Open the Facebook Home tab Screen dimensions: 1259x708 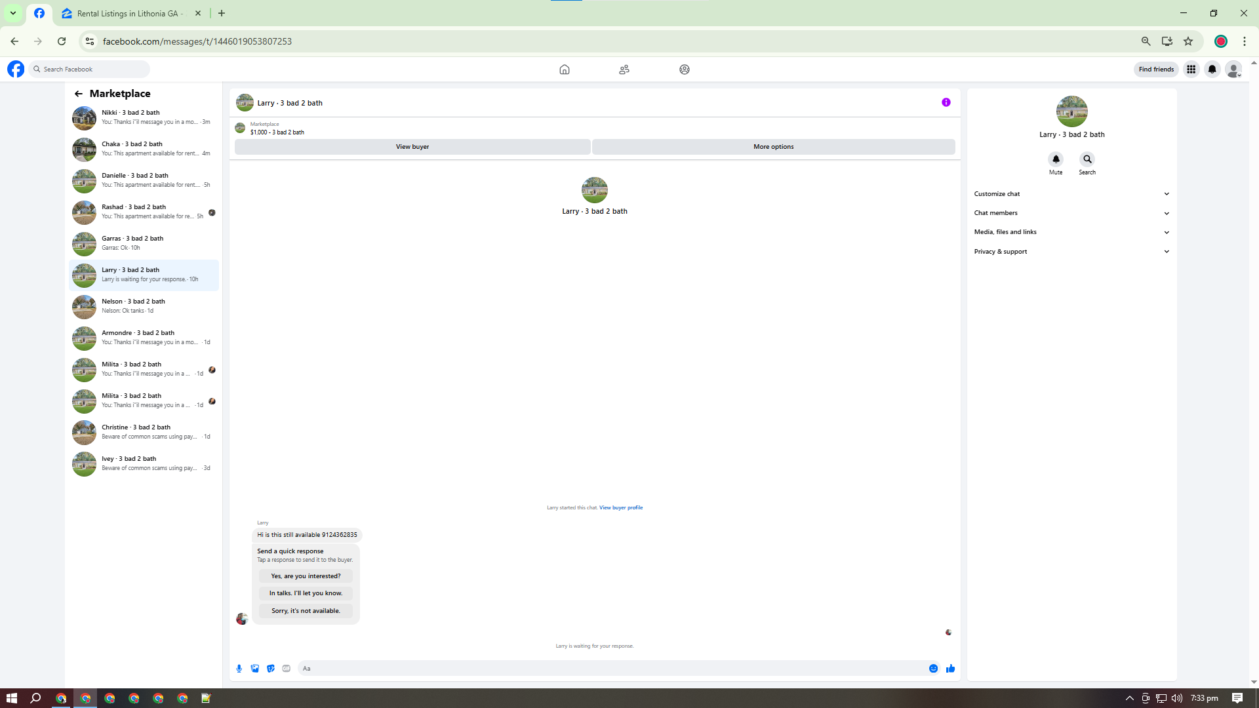tap(565, 69)
